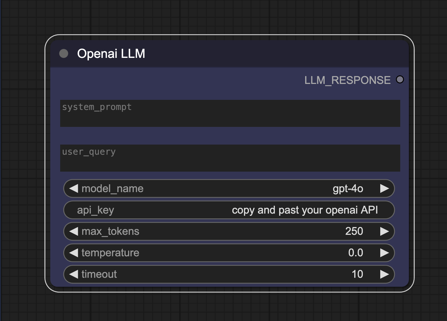Decrease the max_tokens value
This screenshot has height=321, width=447.
(74, 231)
